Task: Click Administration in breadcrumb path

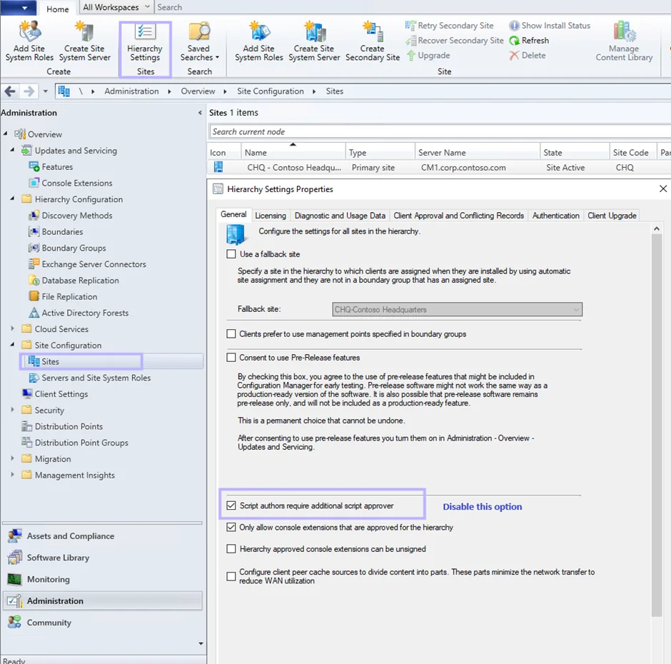Action: pyautogui.click(x=131, y=91)
